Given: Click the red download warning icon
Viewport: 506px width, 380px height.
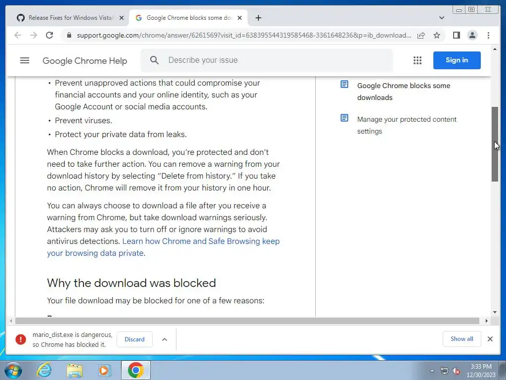Looking at the screenshot, I should pyautogui.click(x=21, y=339).
